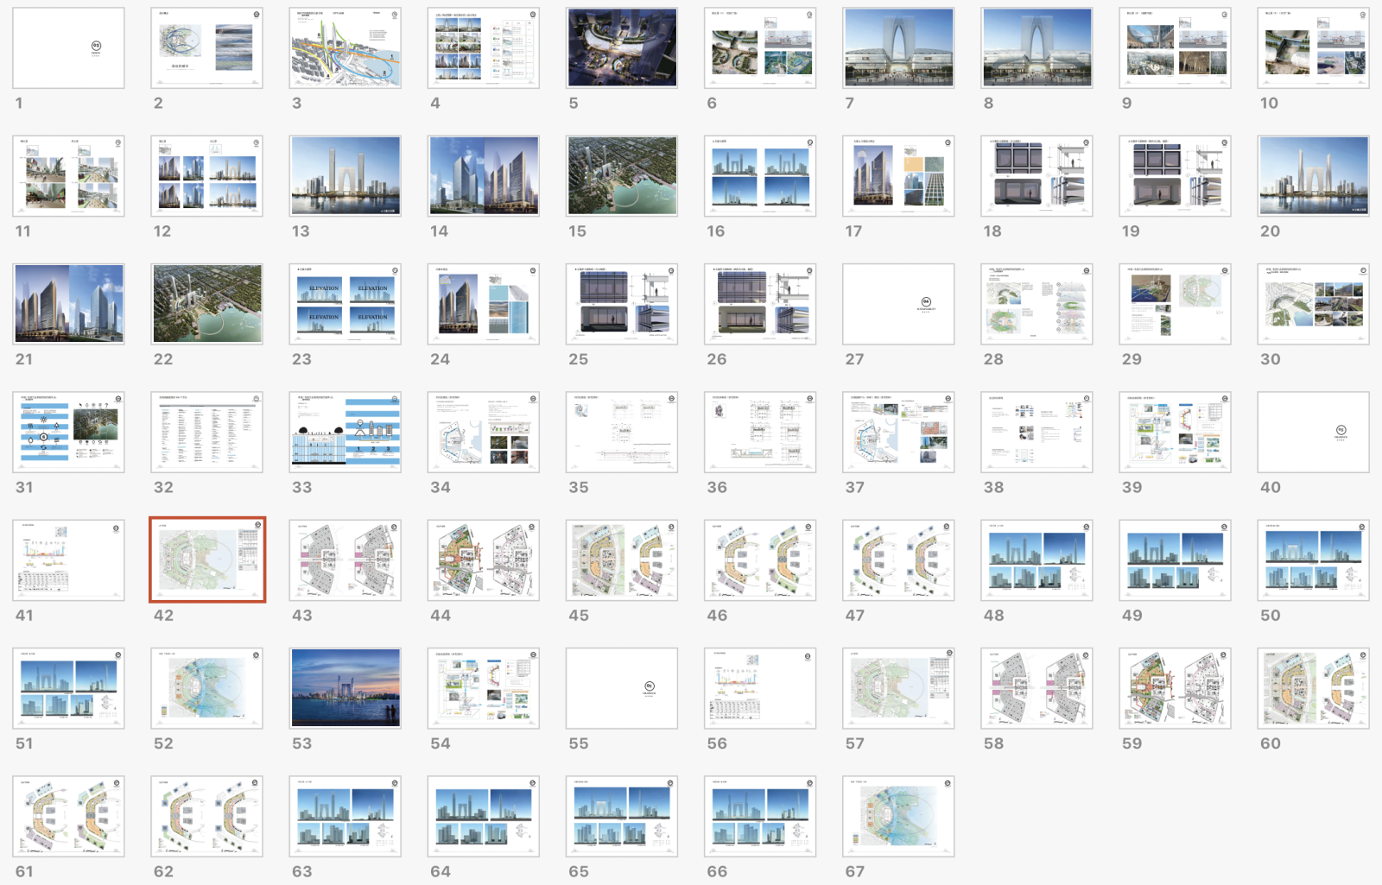
Task: Open page thumbnail 3 with site map
Action: [x=345, y=47]
